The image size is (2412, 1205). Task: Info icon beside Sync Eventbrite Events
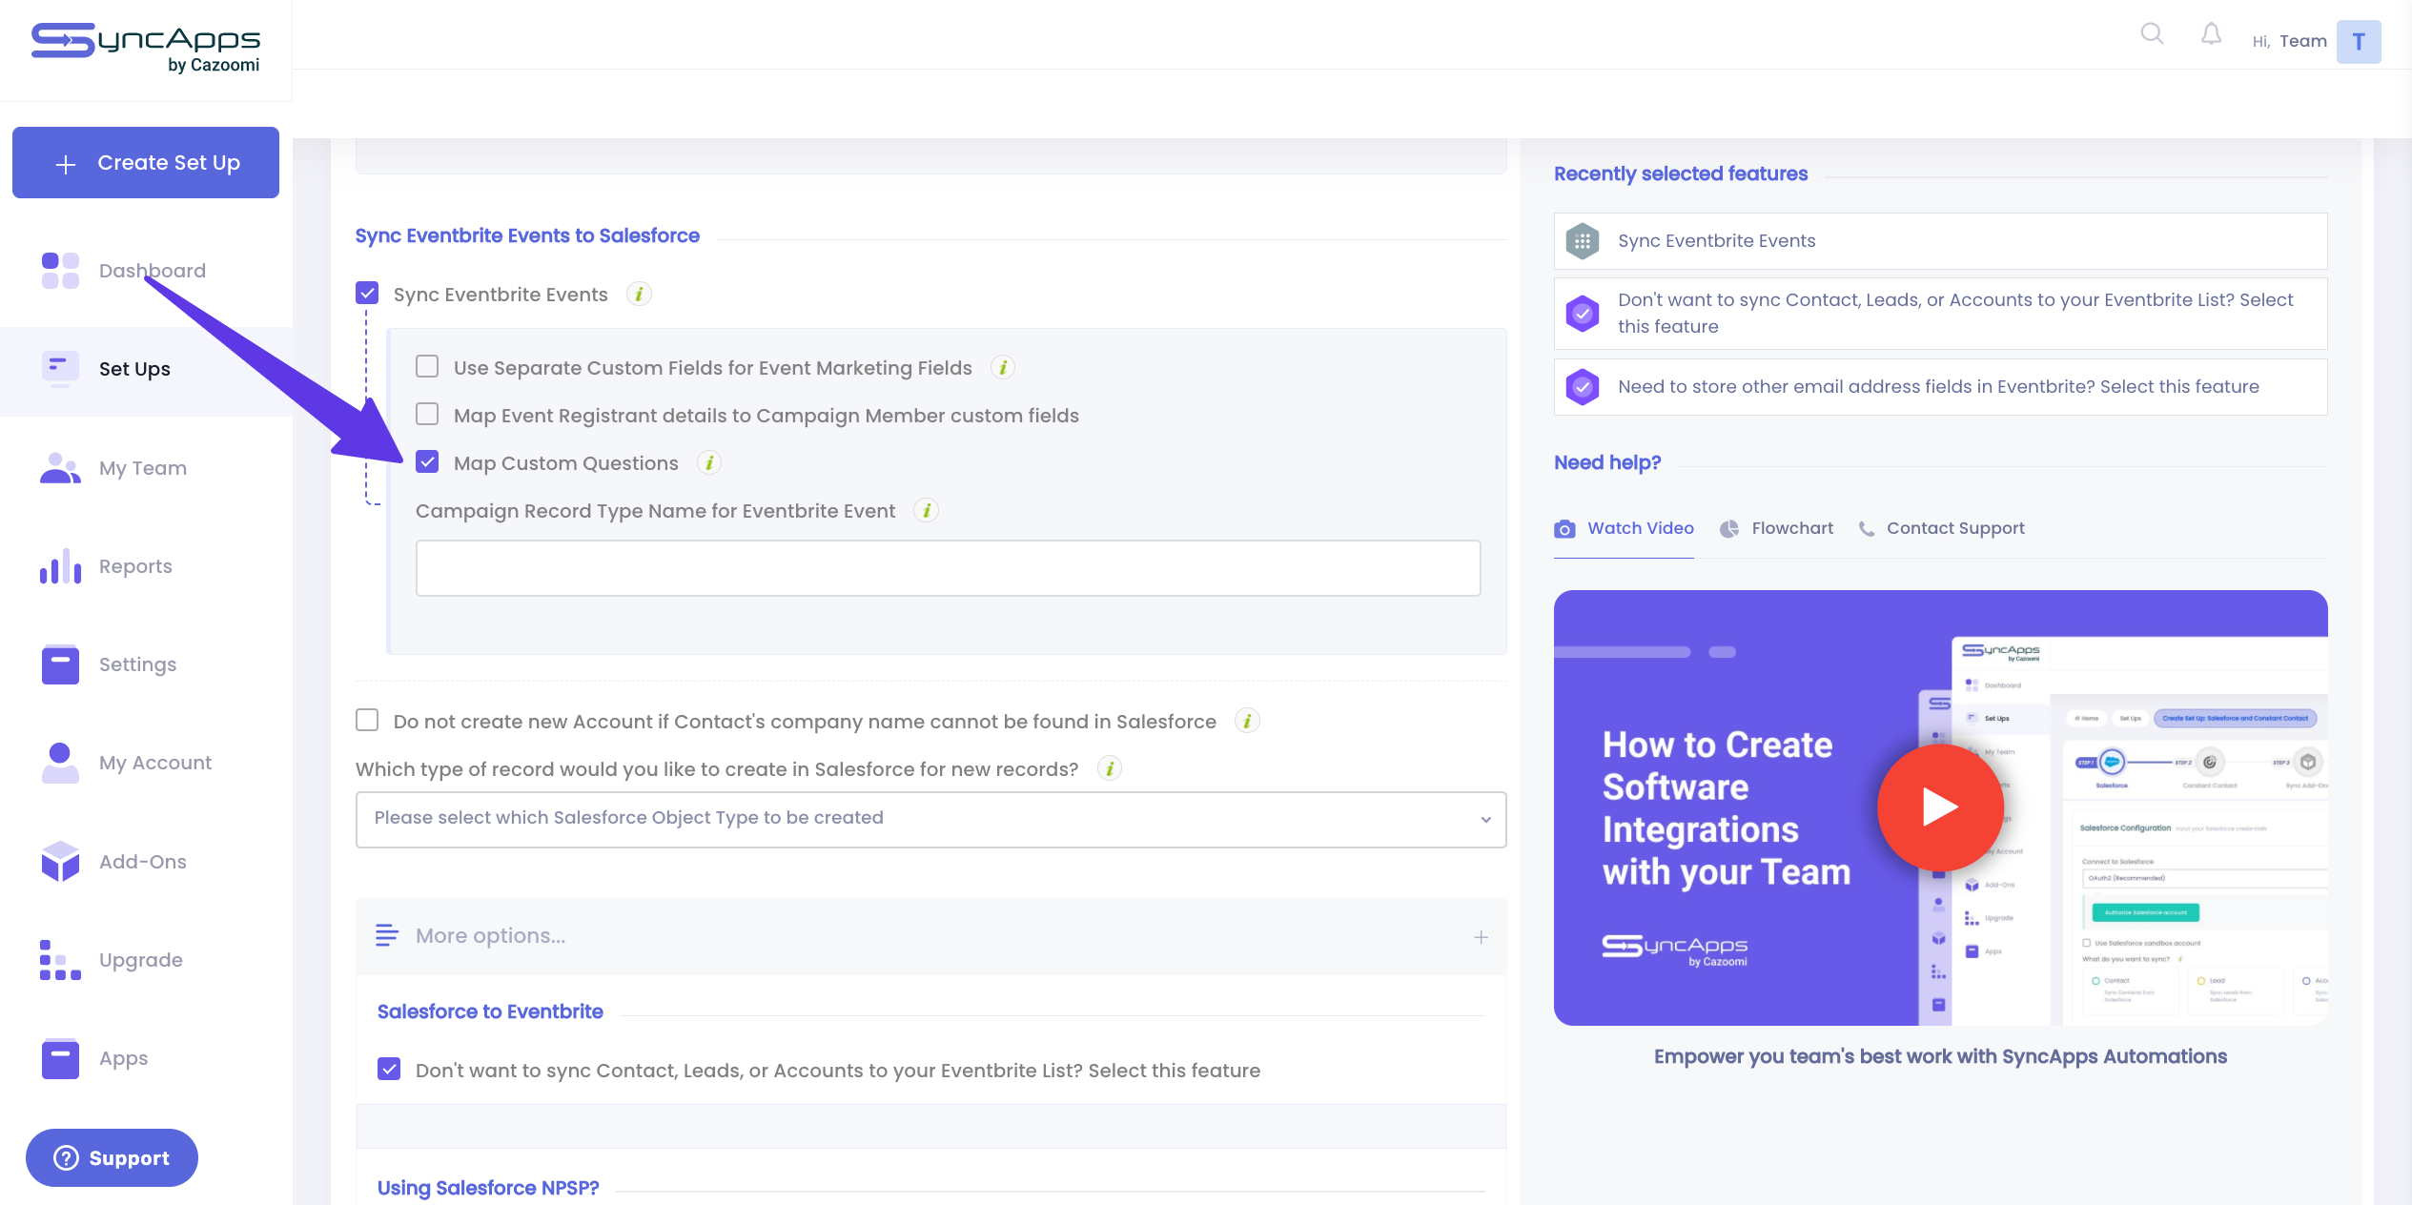tap(640, 294)
